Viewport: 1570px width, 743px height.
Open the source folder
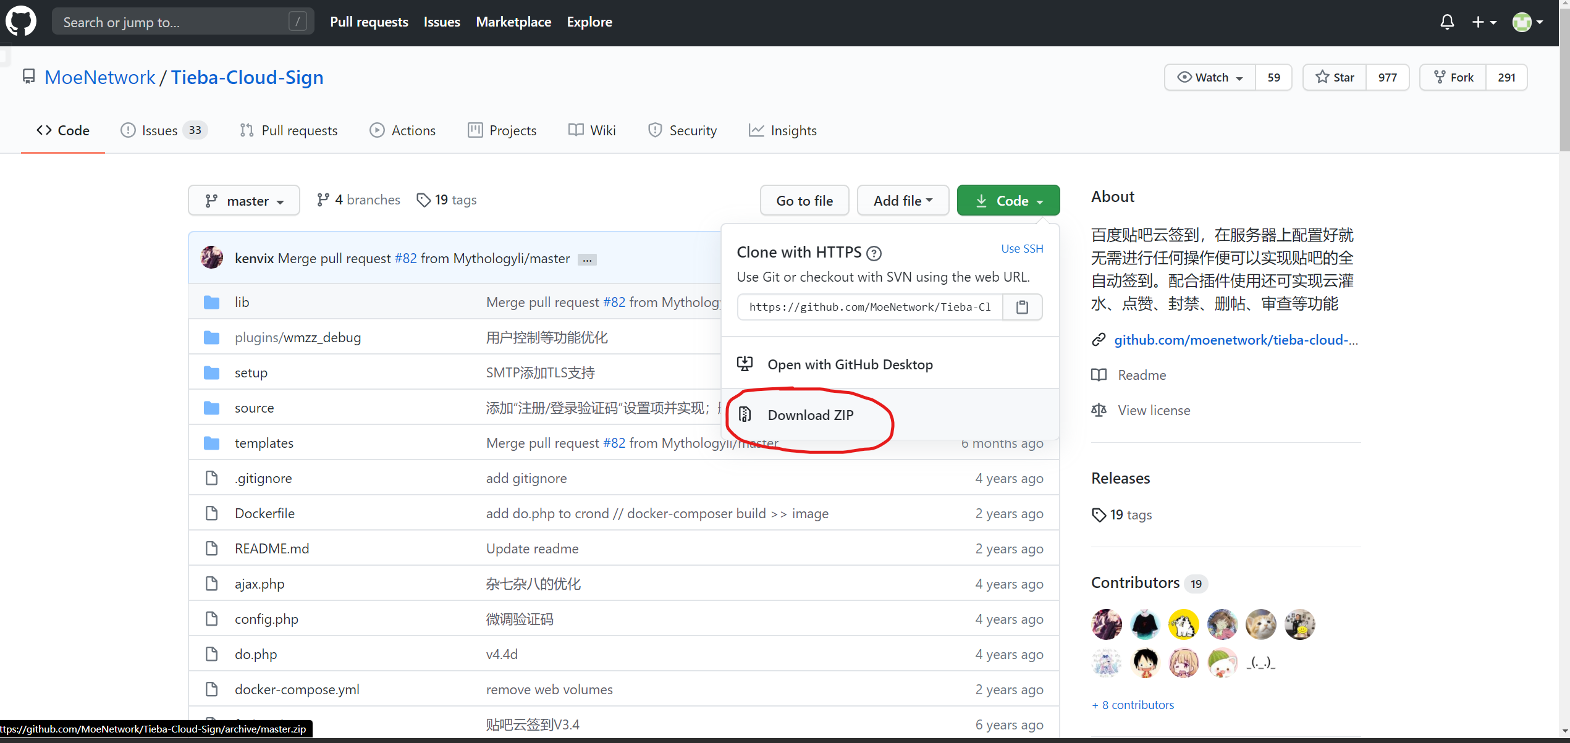254,408
